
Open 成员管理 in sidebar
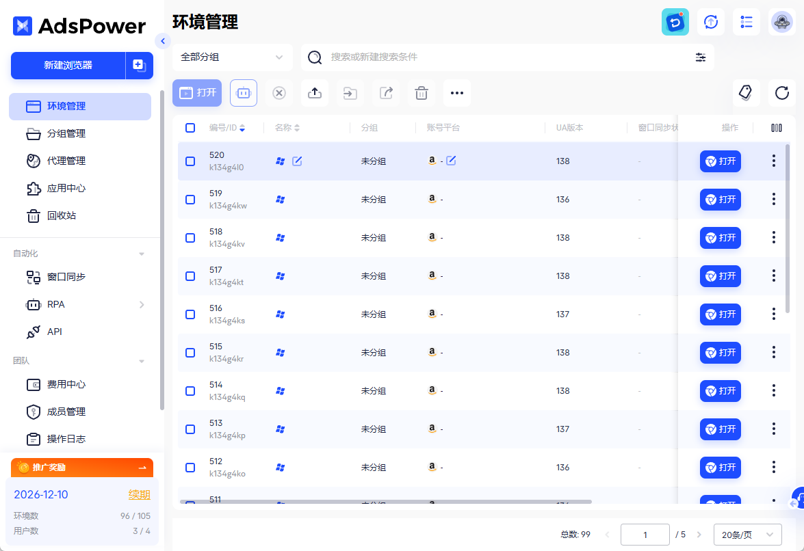pyautogui.click(x=80, y=412)
